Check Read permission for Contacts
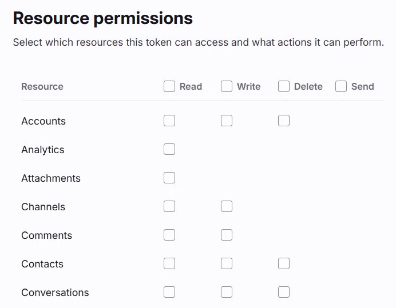396x308 pixels. 169,263
